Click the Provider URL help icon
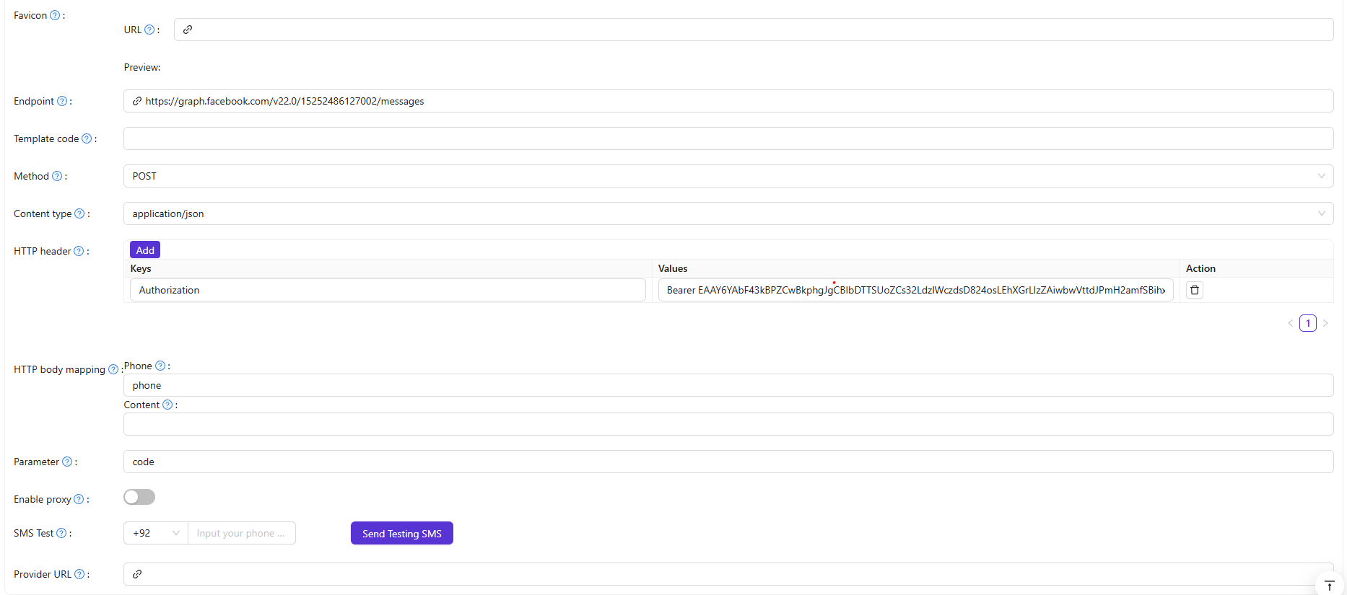This screenshot has width=1347, height=595. pos(79,574)
